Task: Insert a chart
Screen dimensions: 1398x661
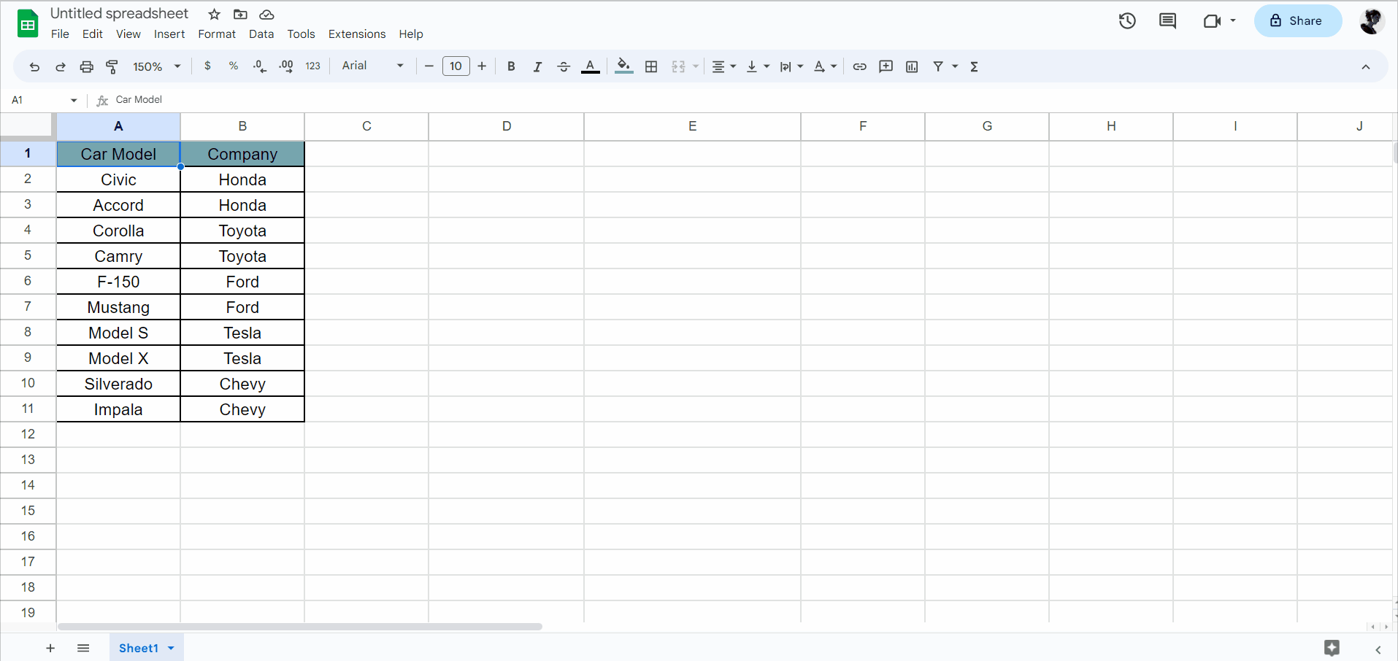Action: (x=911, y=66)
